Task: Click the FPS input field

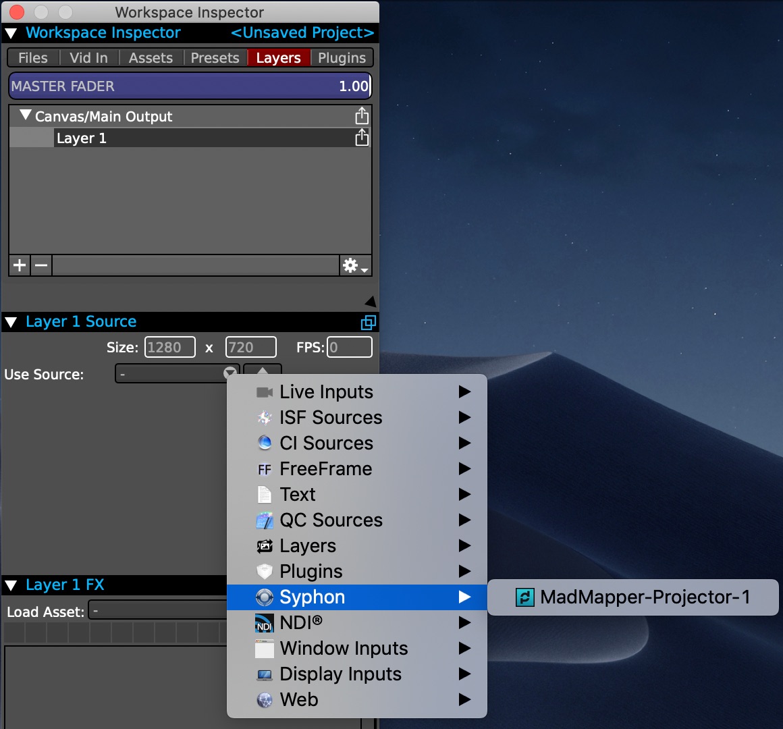Action: [x=350, y=347]
